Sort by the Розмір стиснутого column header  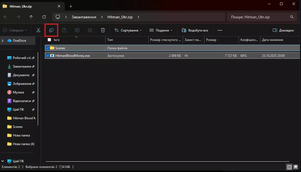[166, 40]
